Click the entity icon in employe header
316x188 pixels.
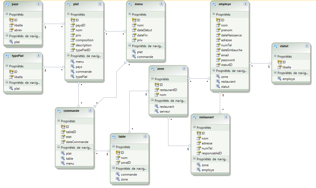pyautogui.click(x=214, y=4)
